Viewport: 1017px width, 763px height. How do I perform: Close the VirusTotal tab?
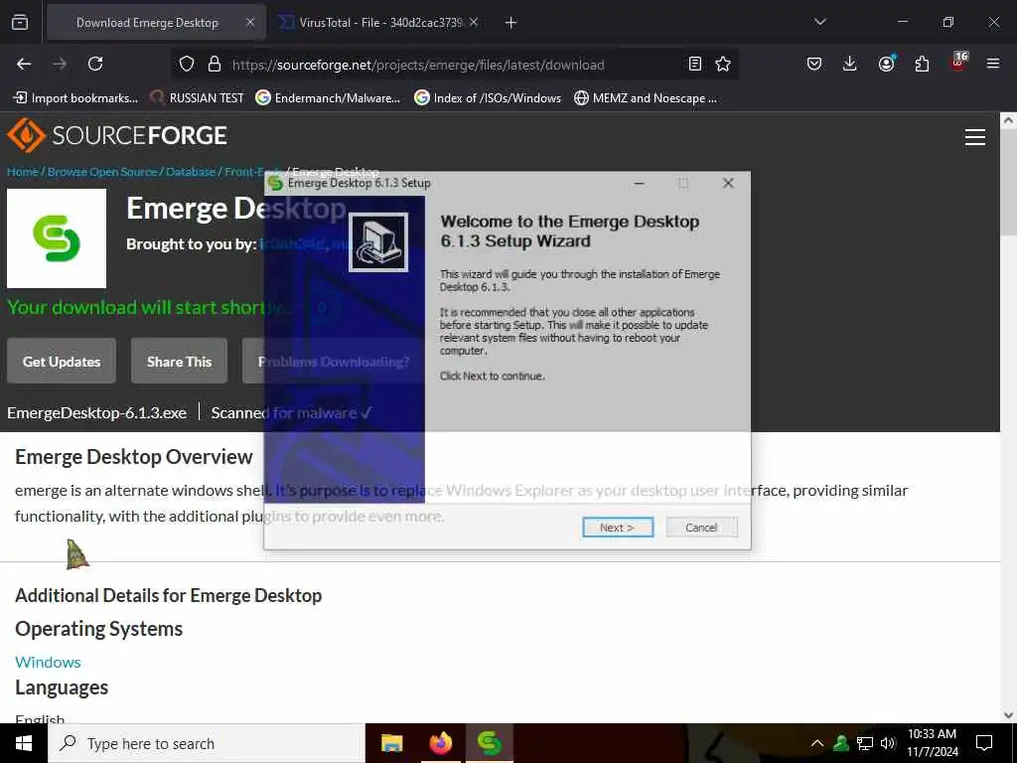pos(474,22)
